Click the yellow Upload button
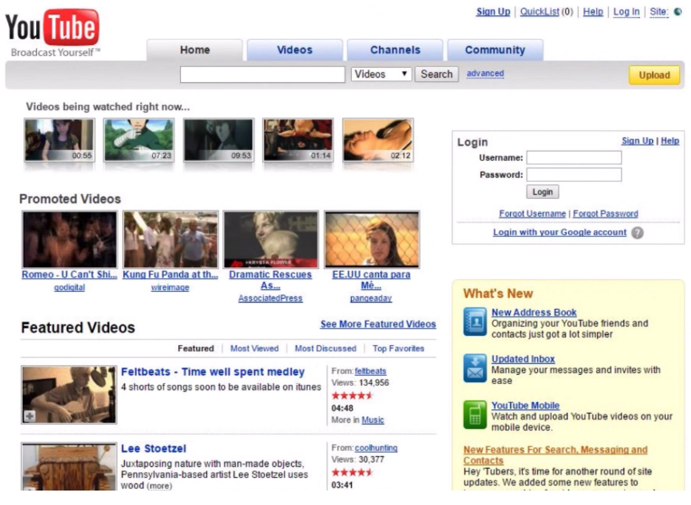 pyautogui.click(x=655, y=75)
